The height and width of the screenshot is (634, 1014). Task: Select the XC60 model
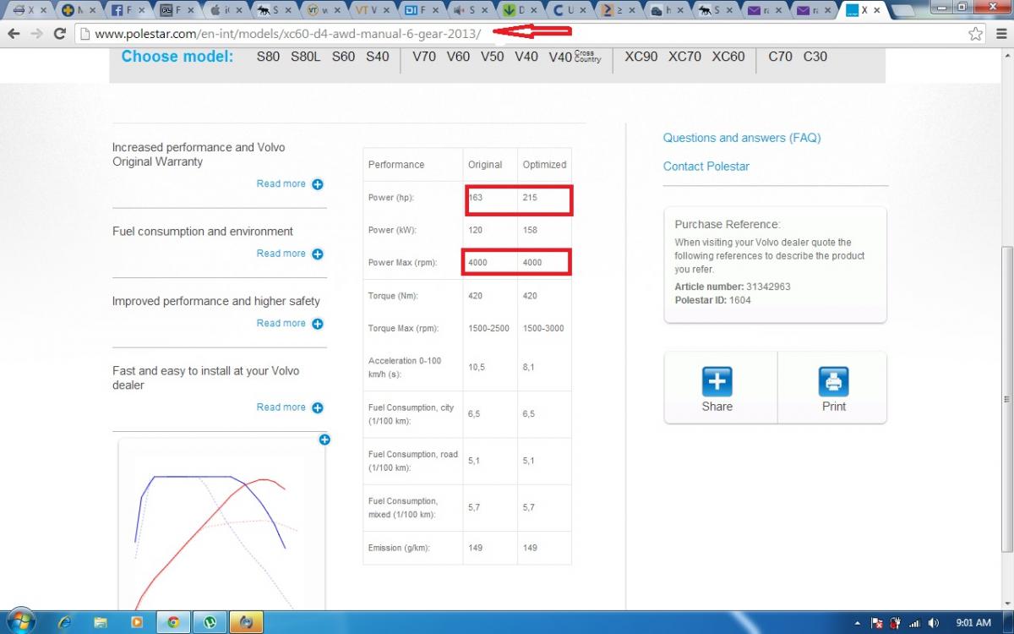[728, 57]
